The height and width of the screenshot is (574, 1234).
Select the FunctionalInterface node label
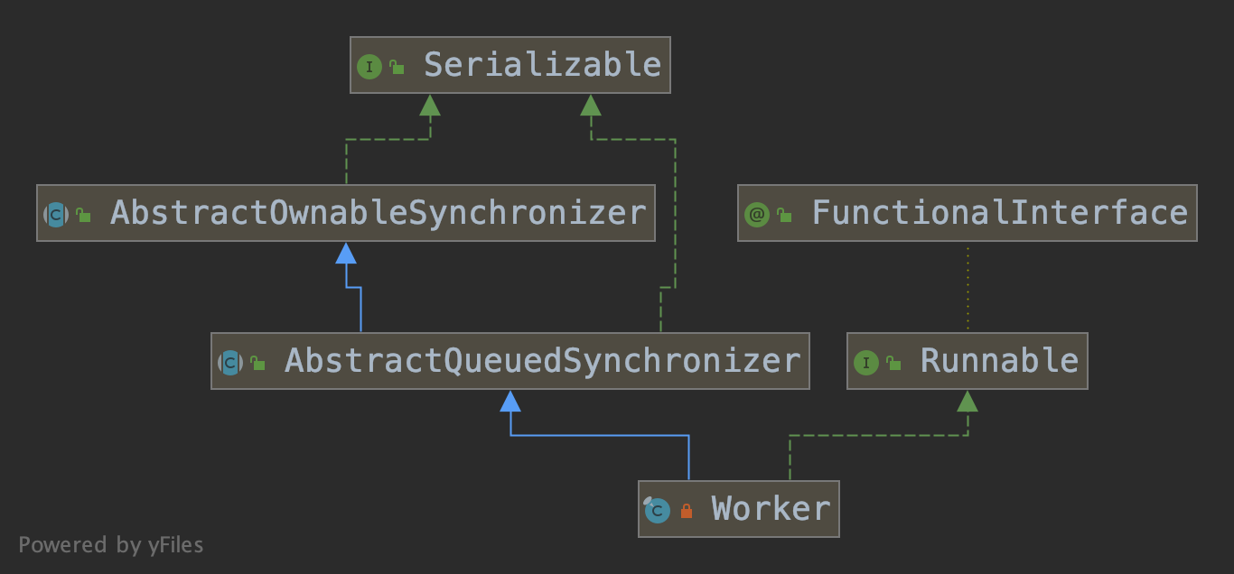click(999, 213)
